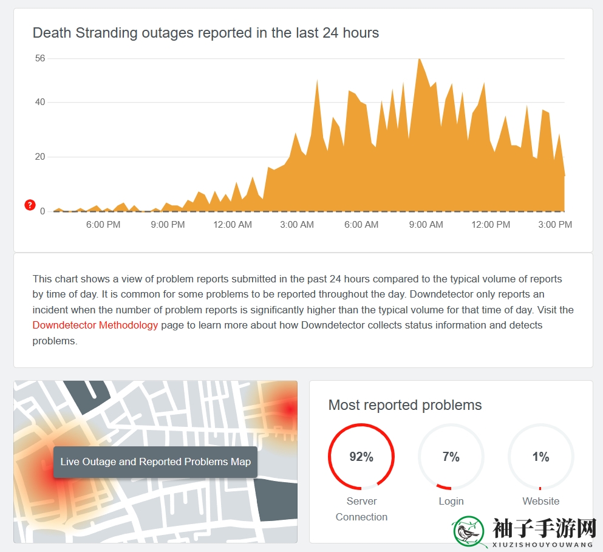This screenshot has height=552, width=603.
Task: Click the 12:00 PM time label
Action: click(491, 225)
